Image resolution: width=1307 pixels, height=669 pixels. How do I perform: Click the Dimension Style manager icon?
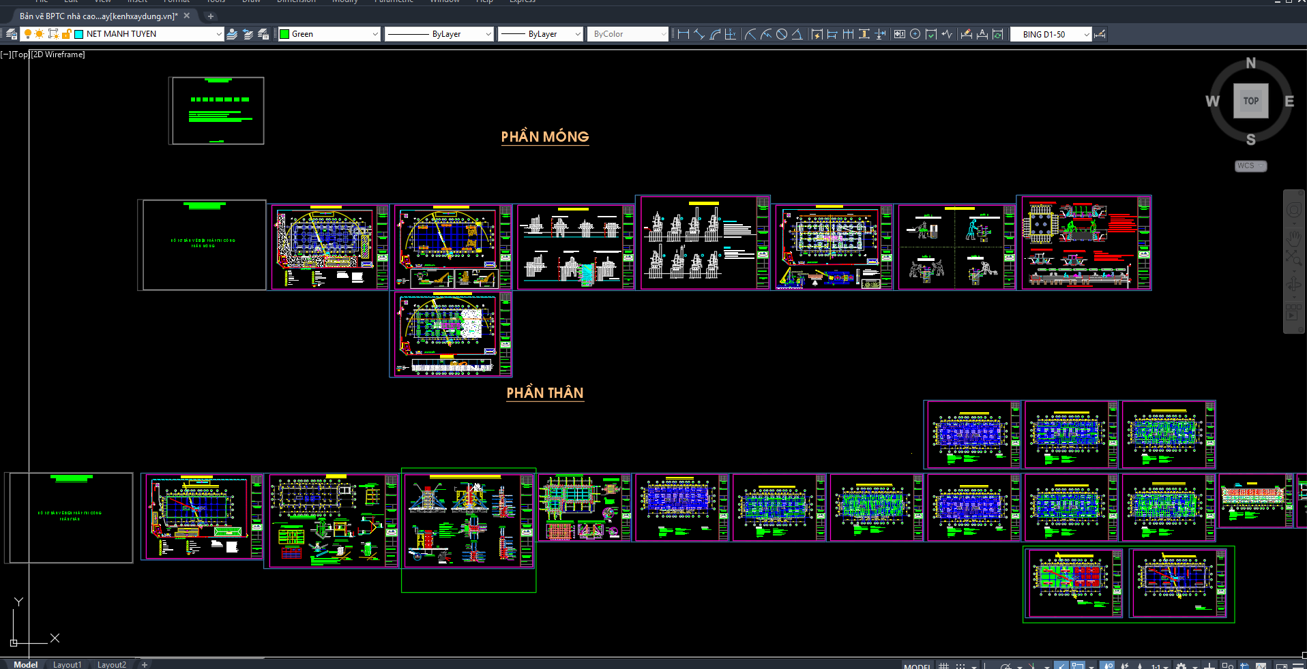click(x=1100, y=34)
